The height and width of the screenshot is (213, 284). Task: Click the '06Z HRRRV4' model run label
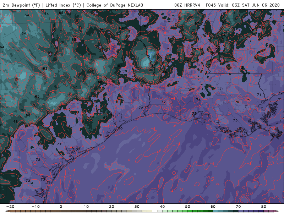pos(187,5)
